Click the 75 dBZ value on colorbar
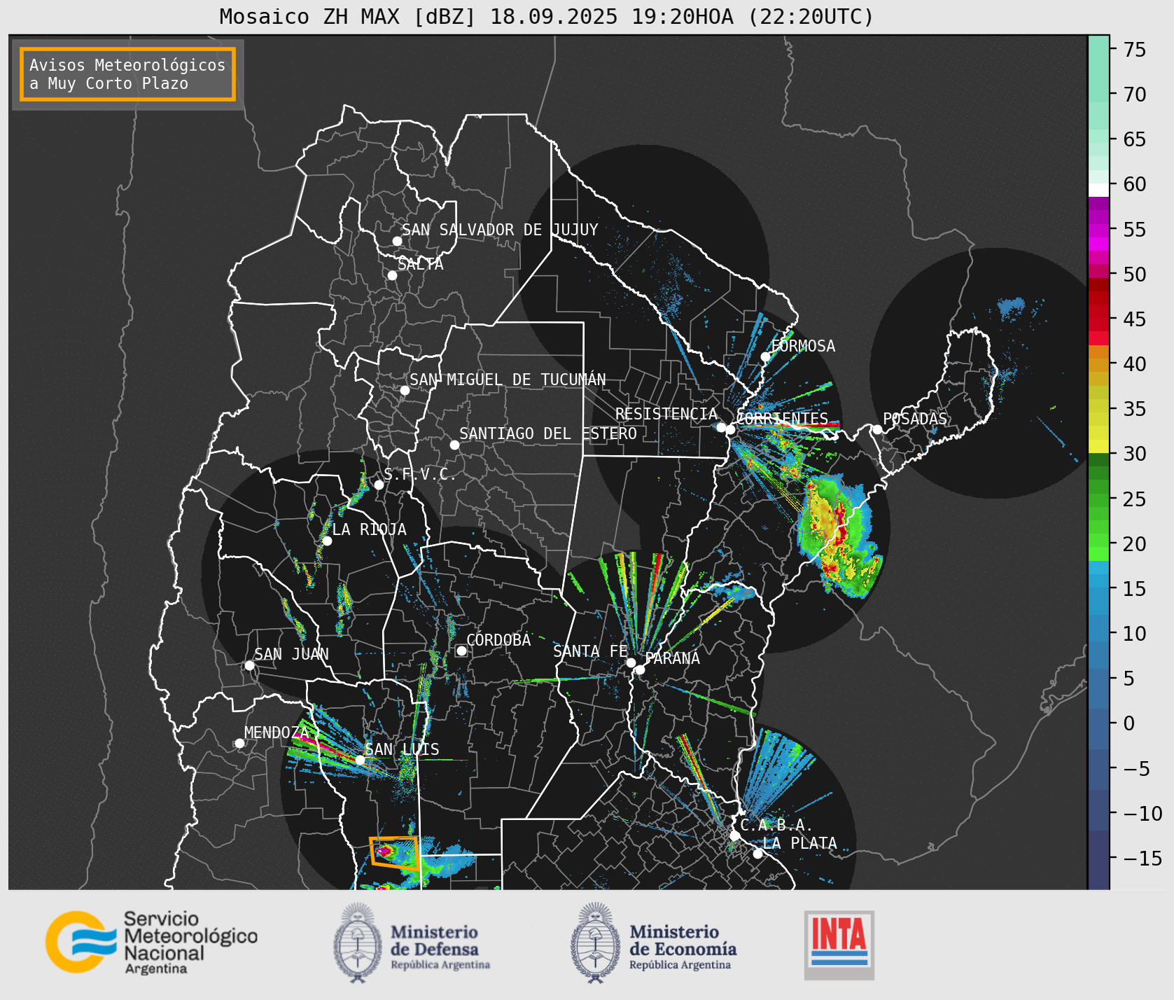Image resolution: width=1174 pixels, height=1000 pixels. click(1135, 50)
